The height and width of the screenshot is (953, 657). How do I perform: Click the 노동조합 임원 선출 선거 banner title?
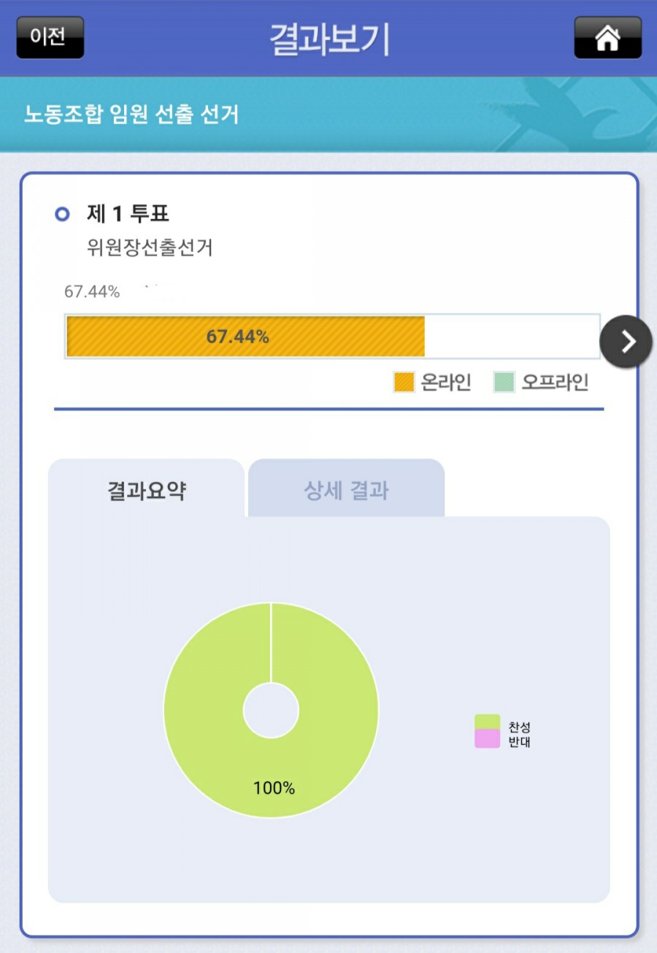point(131,115)
